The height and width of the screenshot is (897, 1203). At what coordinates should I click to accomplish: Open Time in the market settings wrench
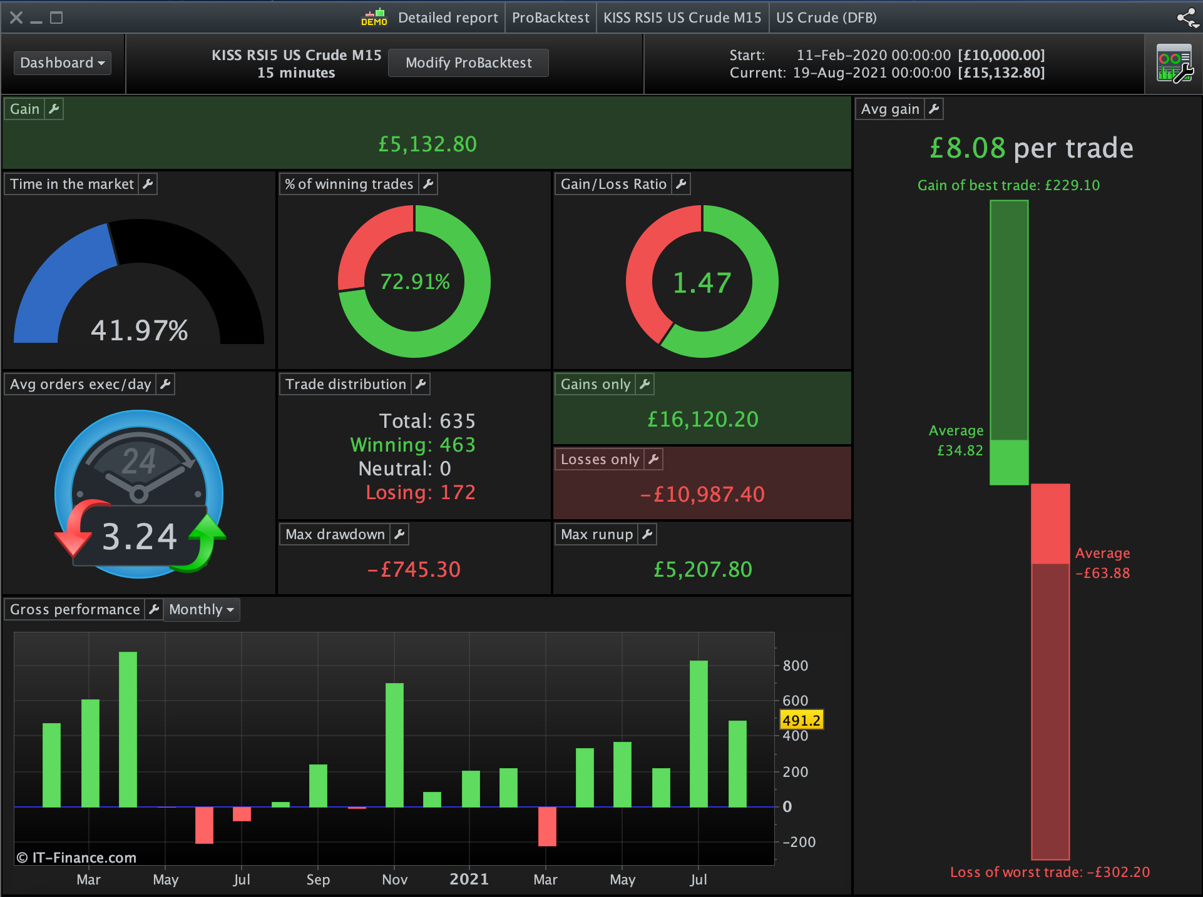coord(148,184)
